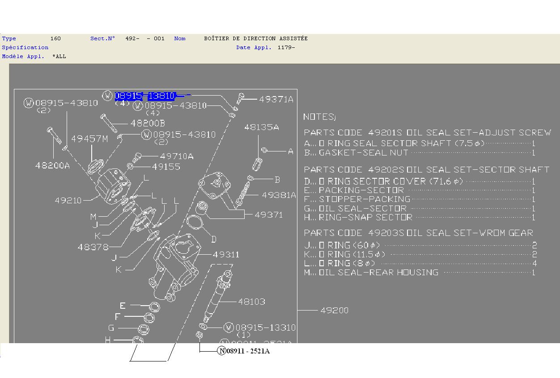This screenshot has width=560, height=378.
Task: Click part number 48200B bolt label
Action: (x=148, y=123)
